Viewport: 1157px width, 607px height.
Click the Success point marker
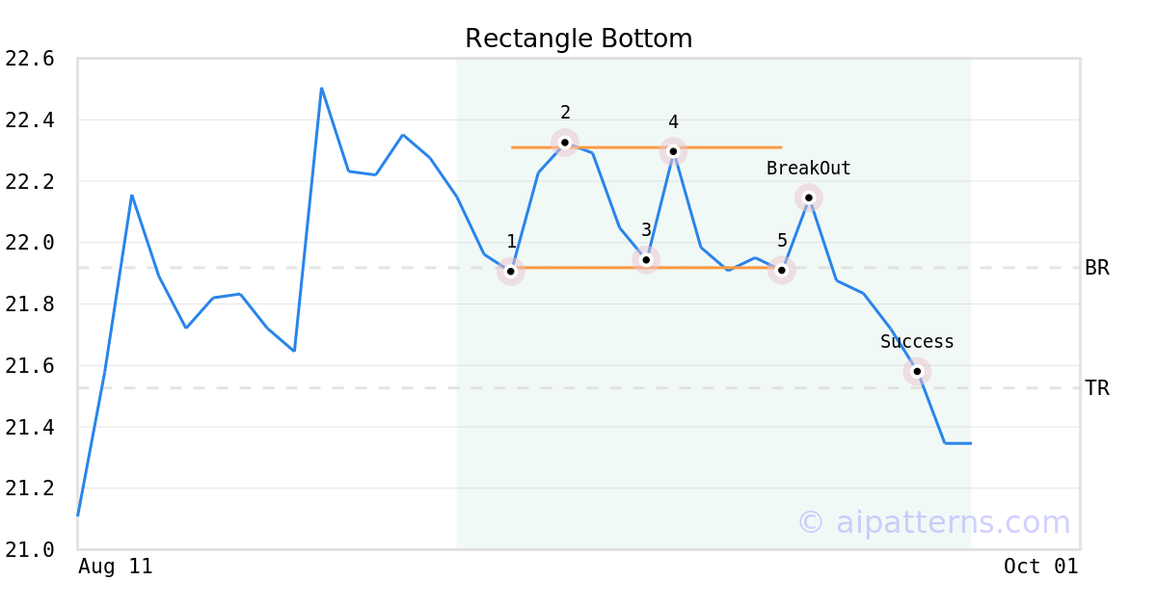tap(917, 371)
